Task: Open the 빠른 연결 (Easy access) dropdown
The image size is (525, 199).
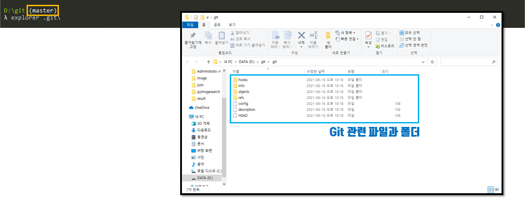Action: pyautogui.click(x=347, y=39)
